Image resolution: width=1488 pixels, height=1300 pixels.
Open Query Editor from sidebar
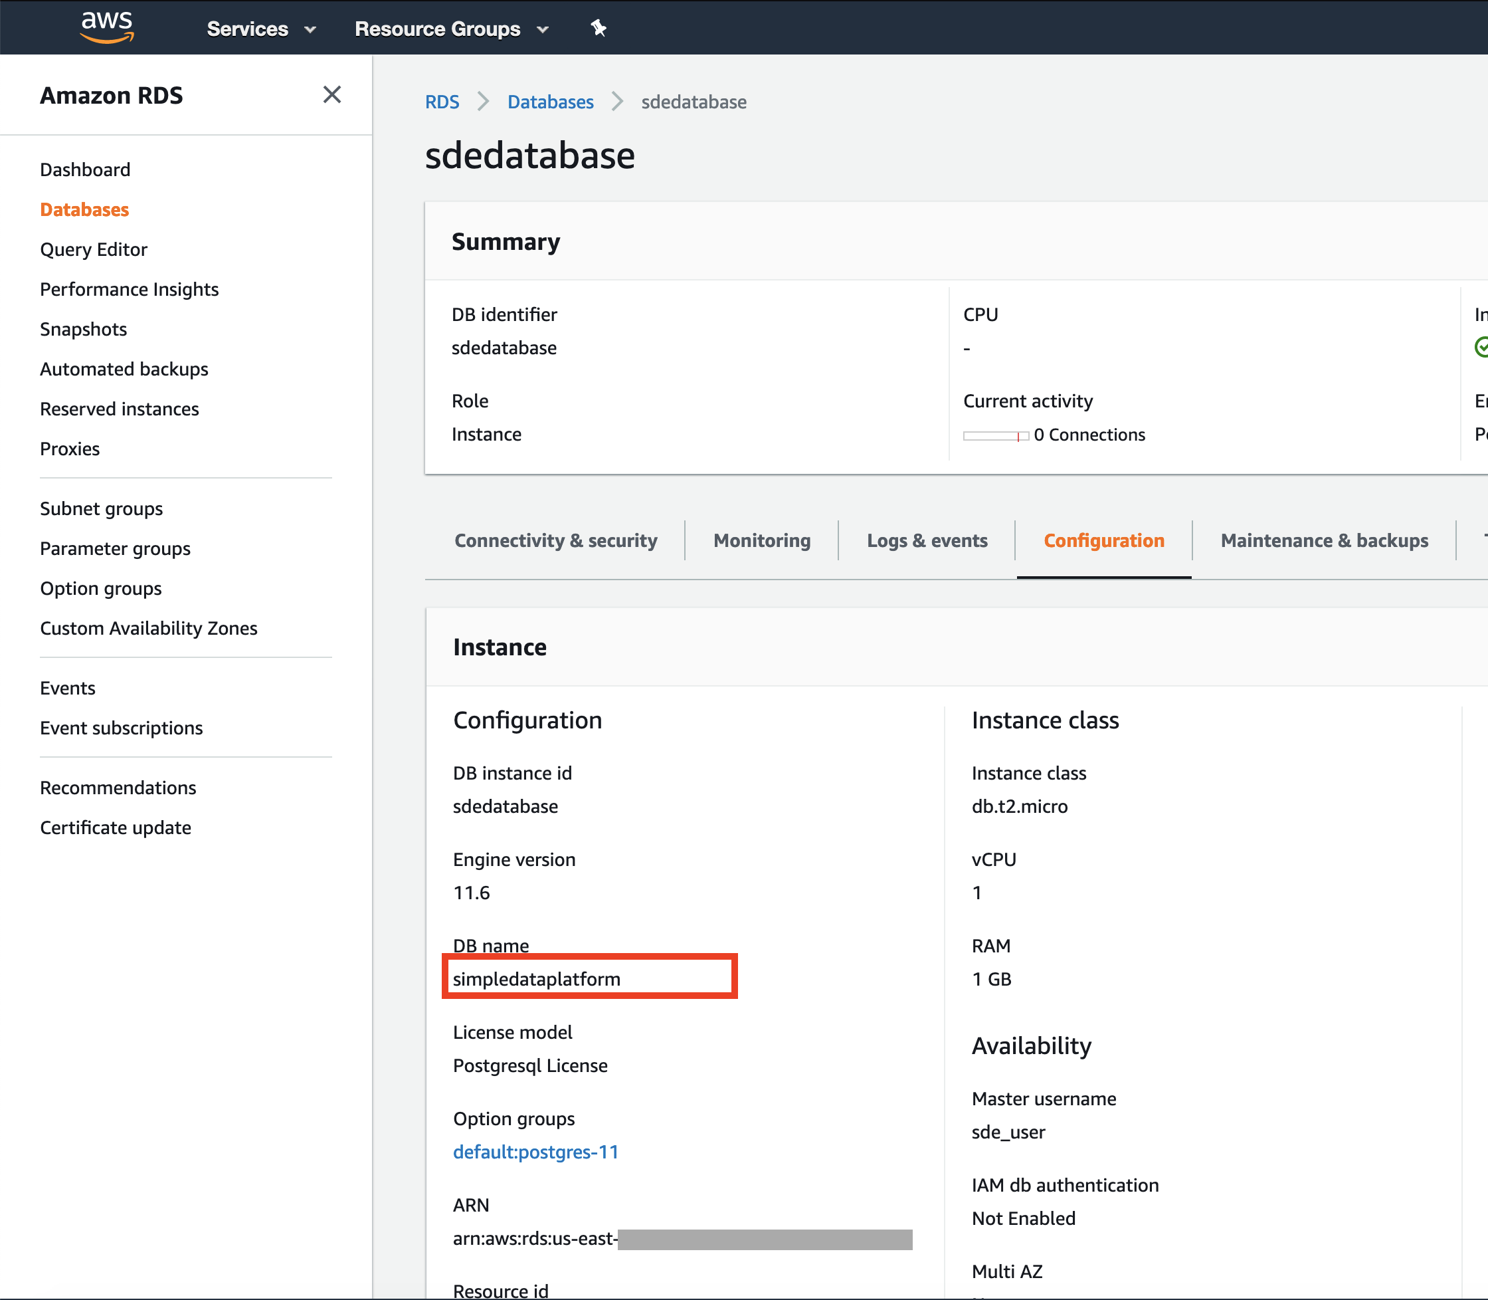(94, 249)
